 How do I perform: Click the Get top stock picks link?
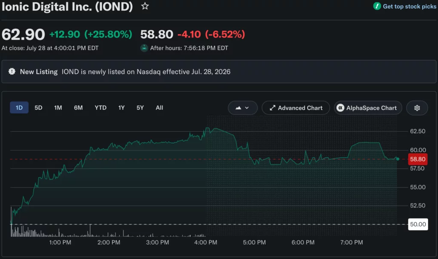[409, 6]
